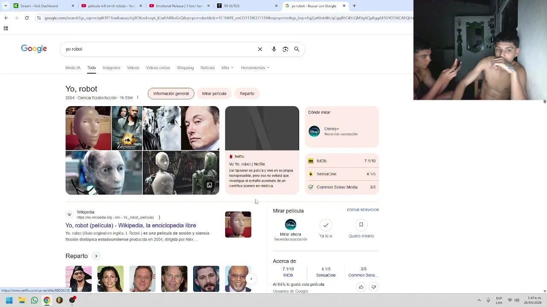Open the image gallery icon on the robot photo
Screen dimensions: 547x307
[x=209, y=185]
